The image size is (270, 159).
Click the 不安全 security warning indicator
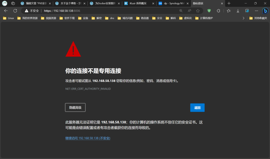pyautogui.click(x=32, y=11)
